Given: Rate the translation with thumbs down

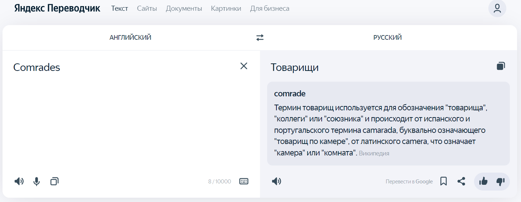Looking at the screenshot, I should [x=500, y=182].
